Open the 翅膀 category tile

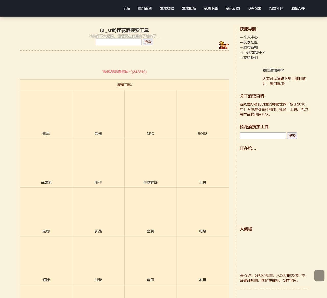[x=46, y=260]
